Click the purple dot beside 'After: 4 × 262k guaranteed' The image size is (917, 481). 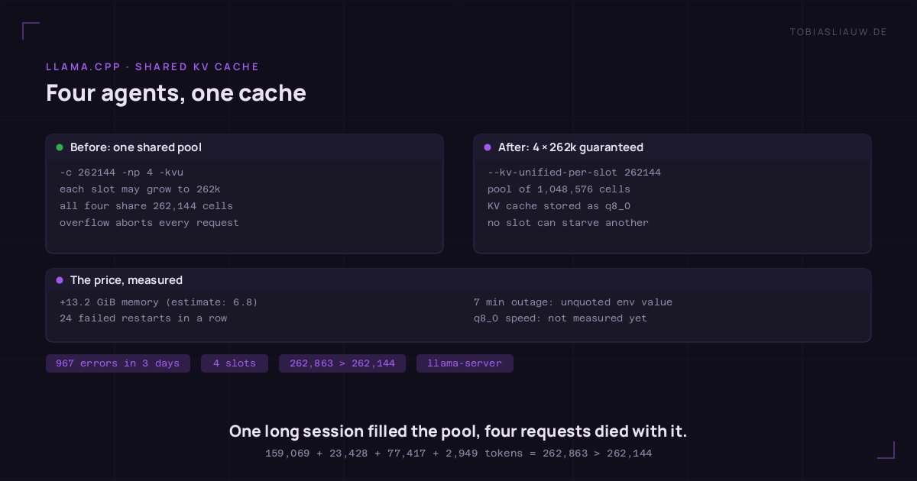488,147
